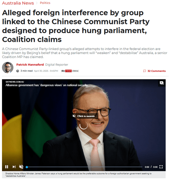Click the main article headline
169x181 pixels.
[x=76, y=26]
